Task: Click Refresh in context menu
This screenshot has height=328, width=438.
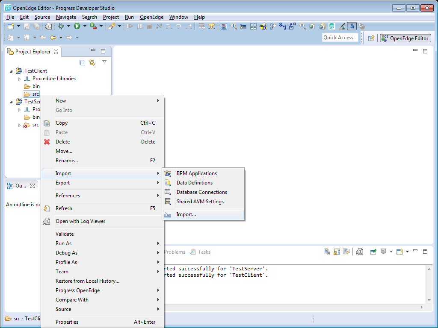Action: point(103,208)
